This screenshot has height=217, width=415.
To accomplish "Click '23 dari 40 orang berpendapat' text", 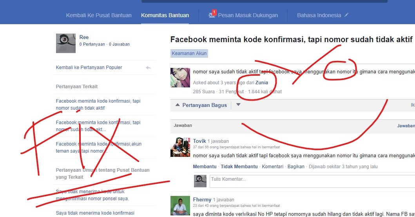I will pos(236,206).
